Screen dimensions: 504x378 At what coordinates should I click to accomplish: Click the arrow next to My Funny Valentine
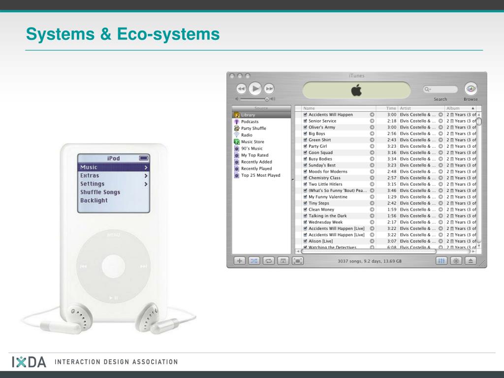pos(372,197)
